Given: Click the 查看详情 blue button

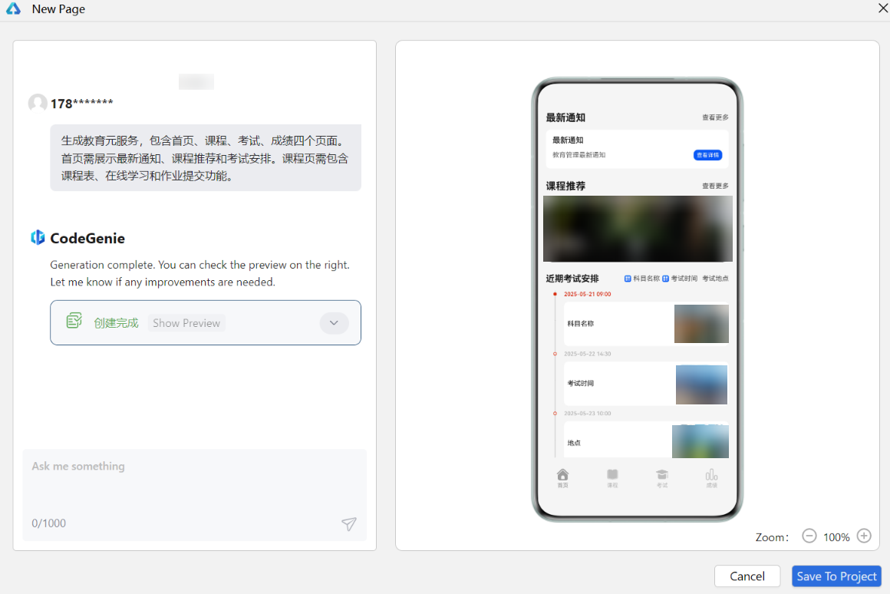Looking at the screenshot, I should [x=707, y=154].
